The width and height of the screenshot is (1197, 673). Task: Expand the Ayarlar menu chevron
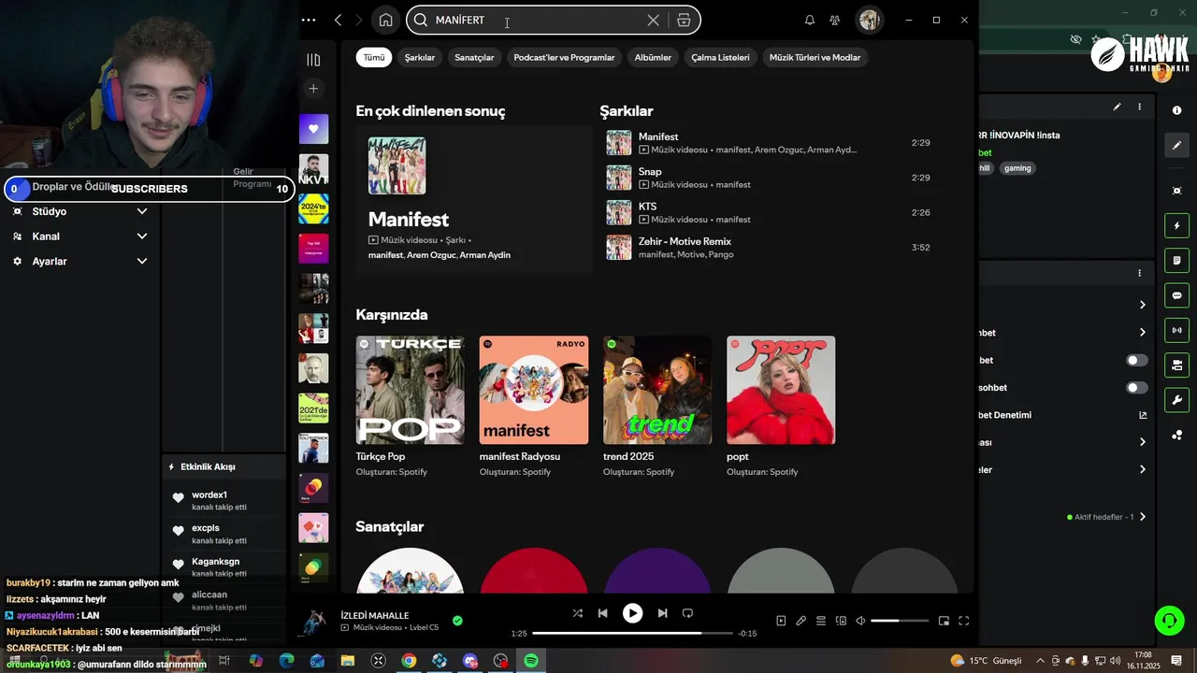(x=142, y=262)
